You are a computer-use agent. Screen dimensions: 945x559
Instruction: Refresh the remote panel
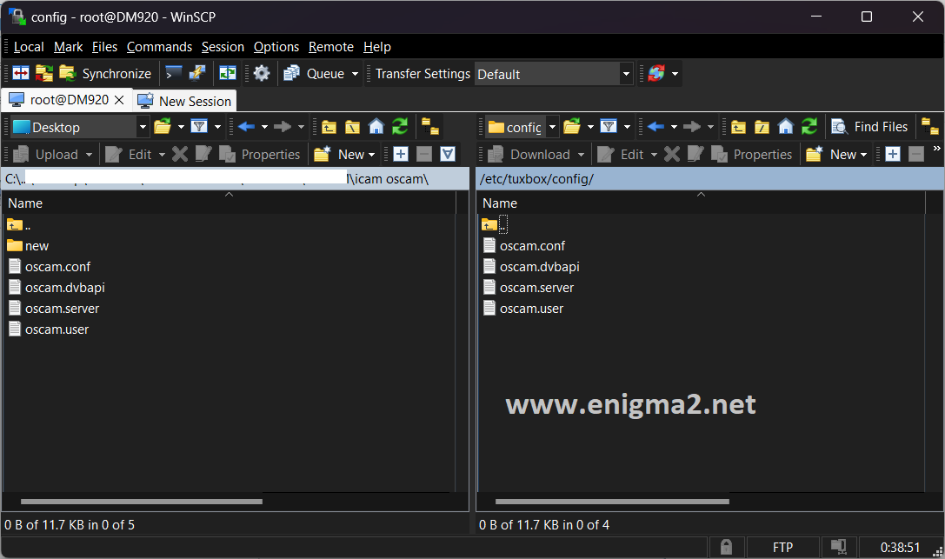point(809,127)
